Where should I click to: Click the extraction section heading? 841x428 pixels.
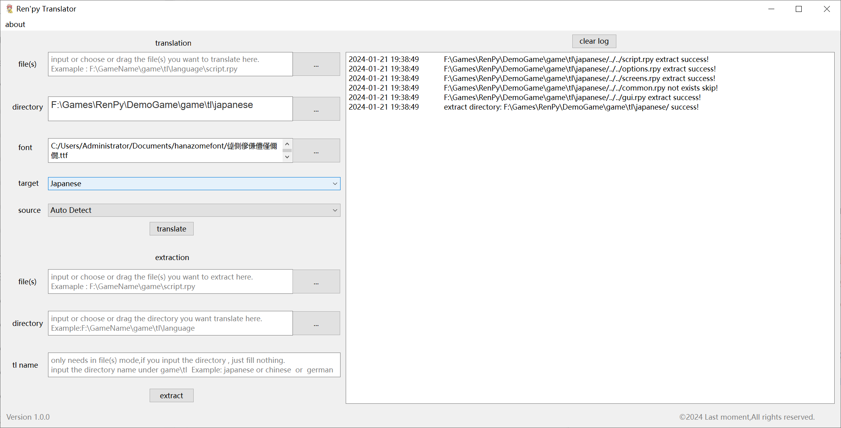coord(172,257)
